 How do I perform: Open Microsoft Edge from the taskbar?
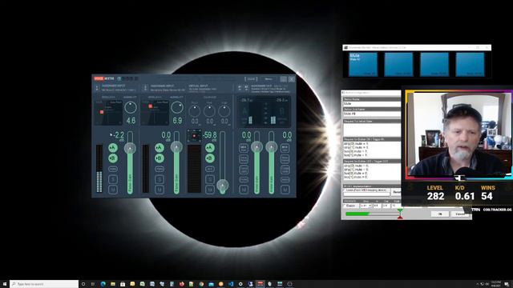(103, 284)
